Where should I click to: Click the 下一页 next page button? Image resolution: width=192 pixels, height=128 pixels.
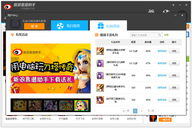(x=151, y=111)
